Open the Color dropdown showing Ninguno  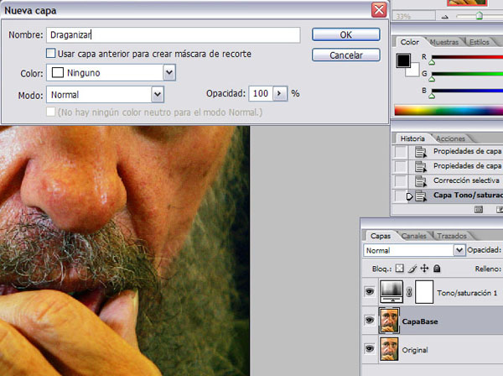[169, 72]
